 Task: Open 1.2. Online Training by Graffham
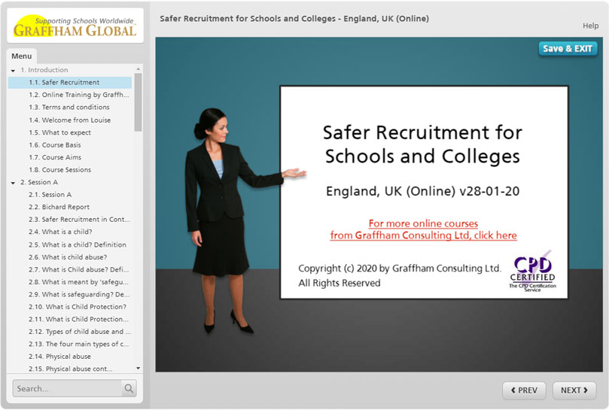click(78, 95)
